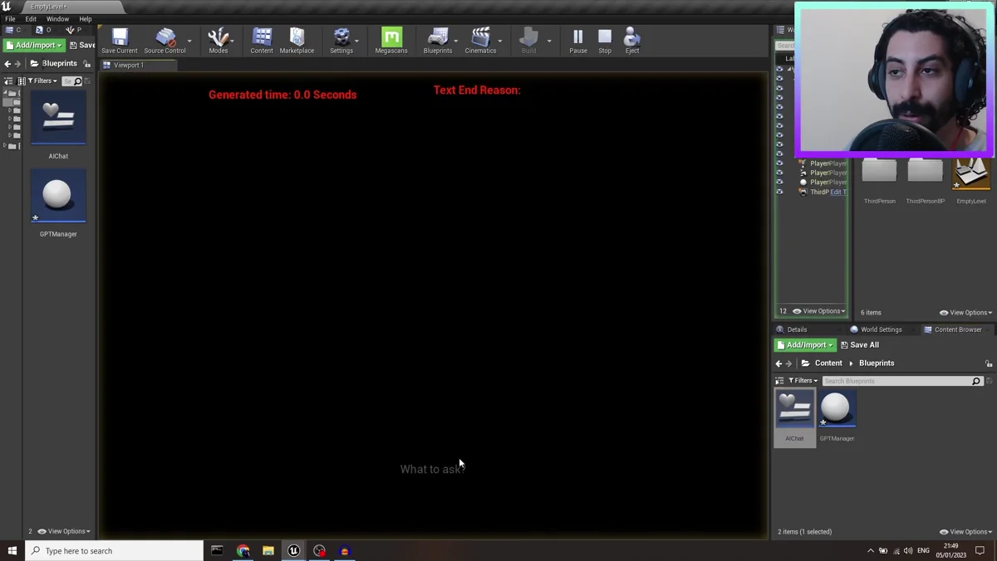Open the File menu
The image size is (997, 561).
[x=10, y=18]
